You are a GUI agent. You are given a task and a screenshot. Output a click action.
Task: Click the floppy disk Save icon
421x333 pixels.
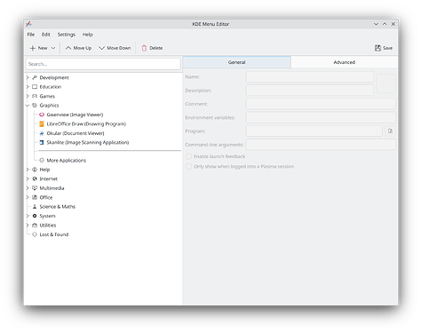click(377, 48)
